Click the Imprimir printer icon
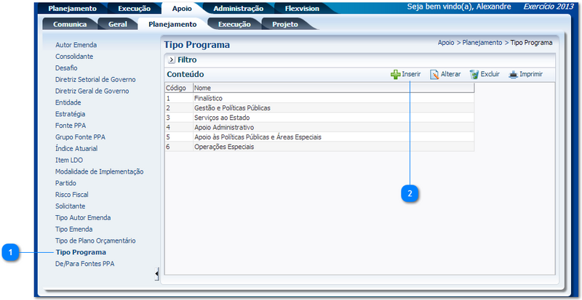 tap(513, 75)
